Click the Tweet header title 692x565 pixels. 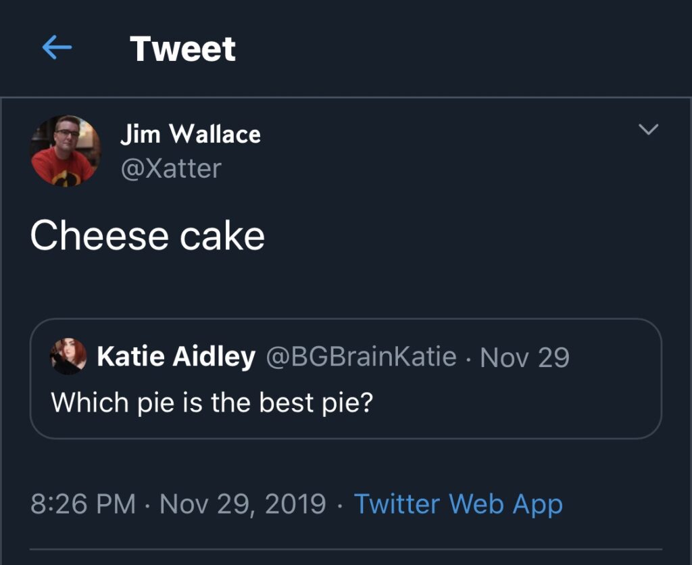[x=182, y=49]
